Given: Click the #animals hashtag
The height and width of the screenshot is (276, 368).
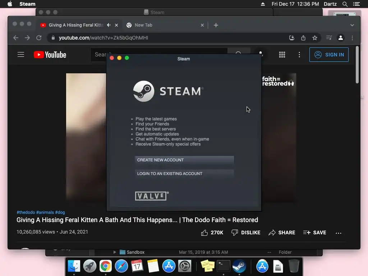Looking at the screenshot, I should tap(45, 212).
